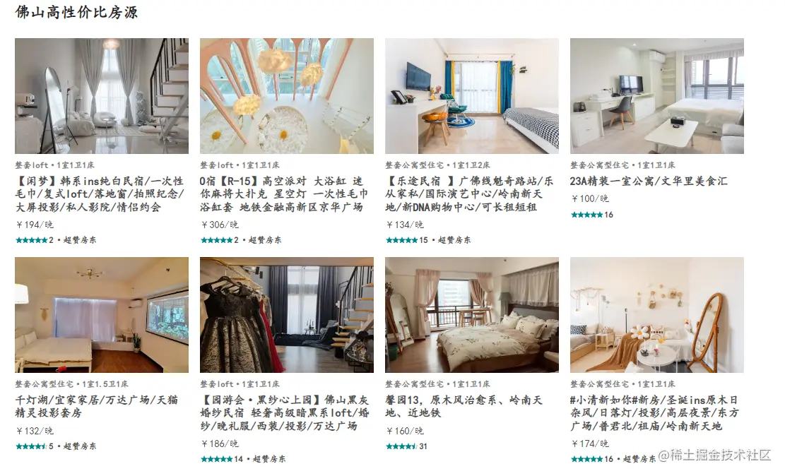The width and height of the screenshot is (785, 476).
Task: Click the 【园游会•黑纱心上园】 listing title
Action: 285,413
